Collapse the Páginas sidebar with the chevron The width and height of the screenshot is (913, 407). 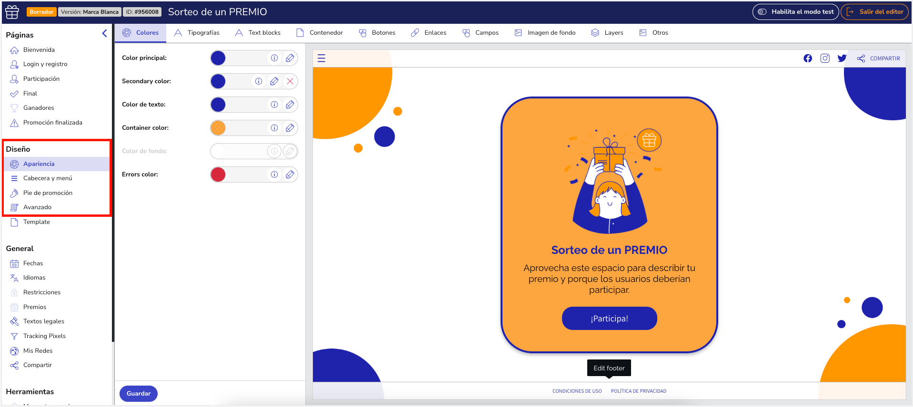pyautogui.click(x=104, y=33)
